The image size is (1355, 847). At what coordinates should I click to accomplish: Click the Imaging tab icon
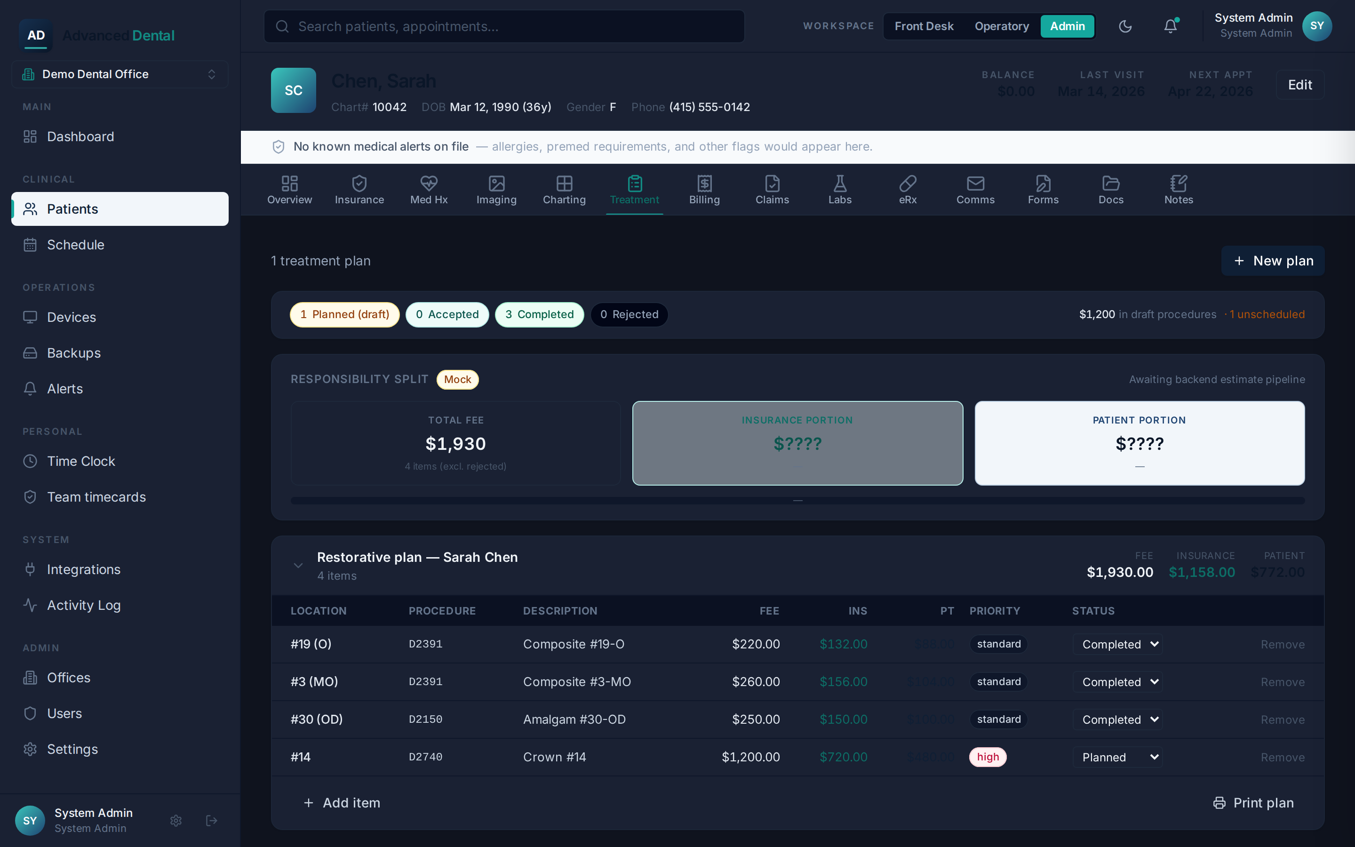(496, 183)
